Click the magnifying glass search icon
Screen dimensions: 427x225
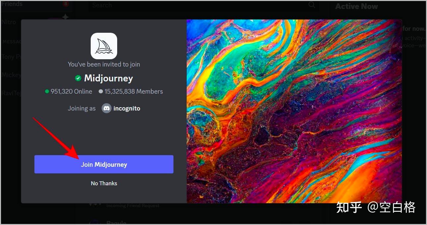[x=311, y=5]
